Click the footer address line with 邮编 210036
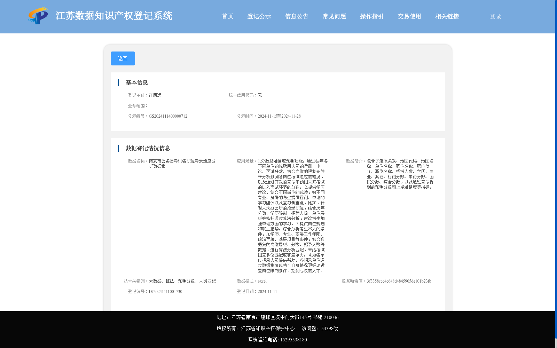 (x=277, y=317)
